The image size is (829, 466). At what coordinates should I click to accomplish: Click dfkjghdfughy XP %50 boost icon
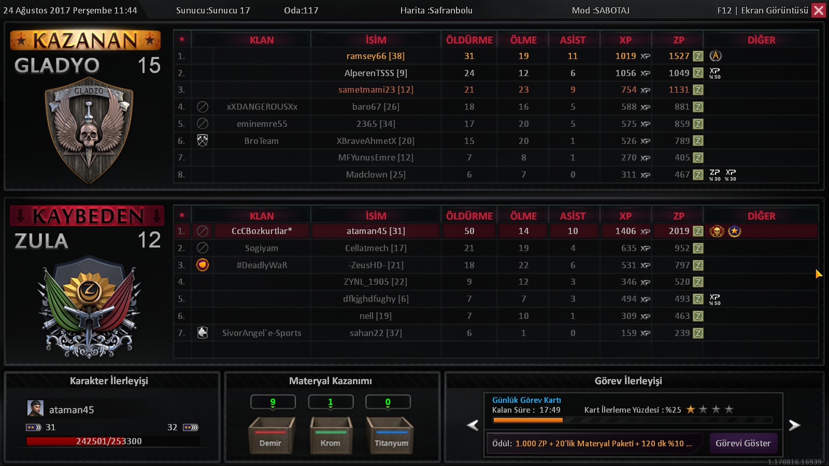(x=715, y=299)
